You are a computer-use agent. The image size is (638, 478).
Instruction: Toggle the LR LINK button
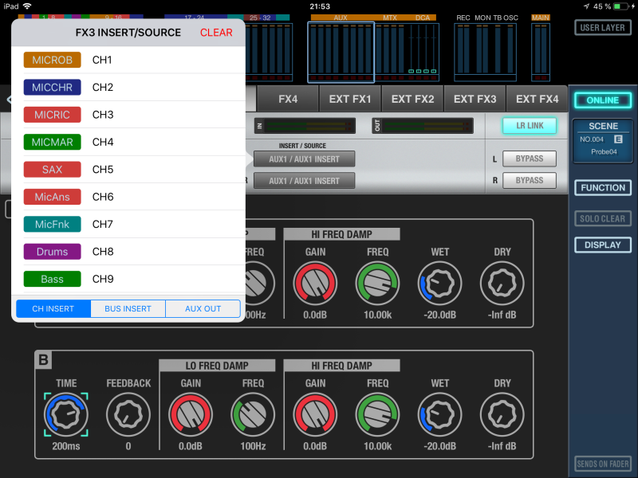pos(530,126)
